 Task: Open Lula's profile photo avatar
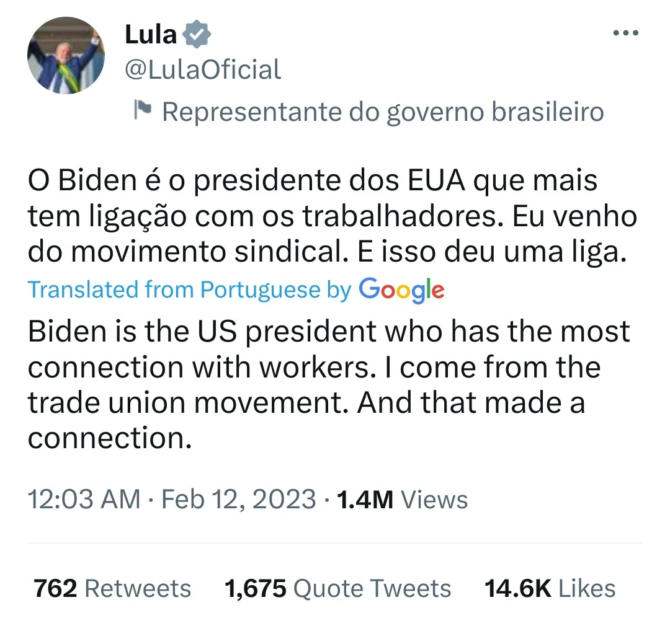[66, 56]
